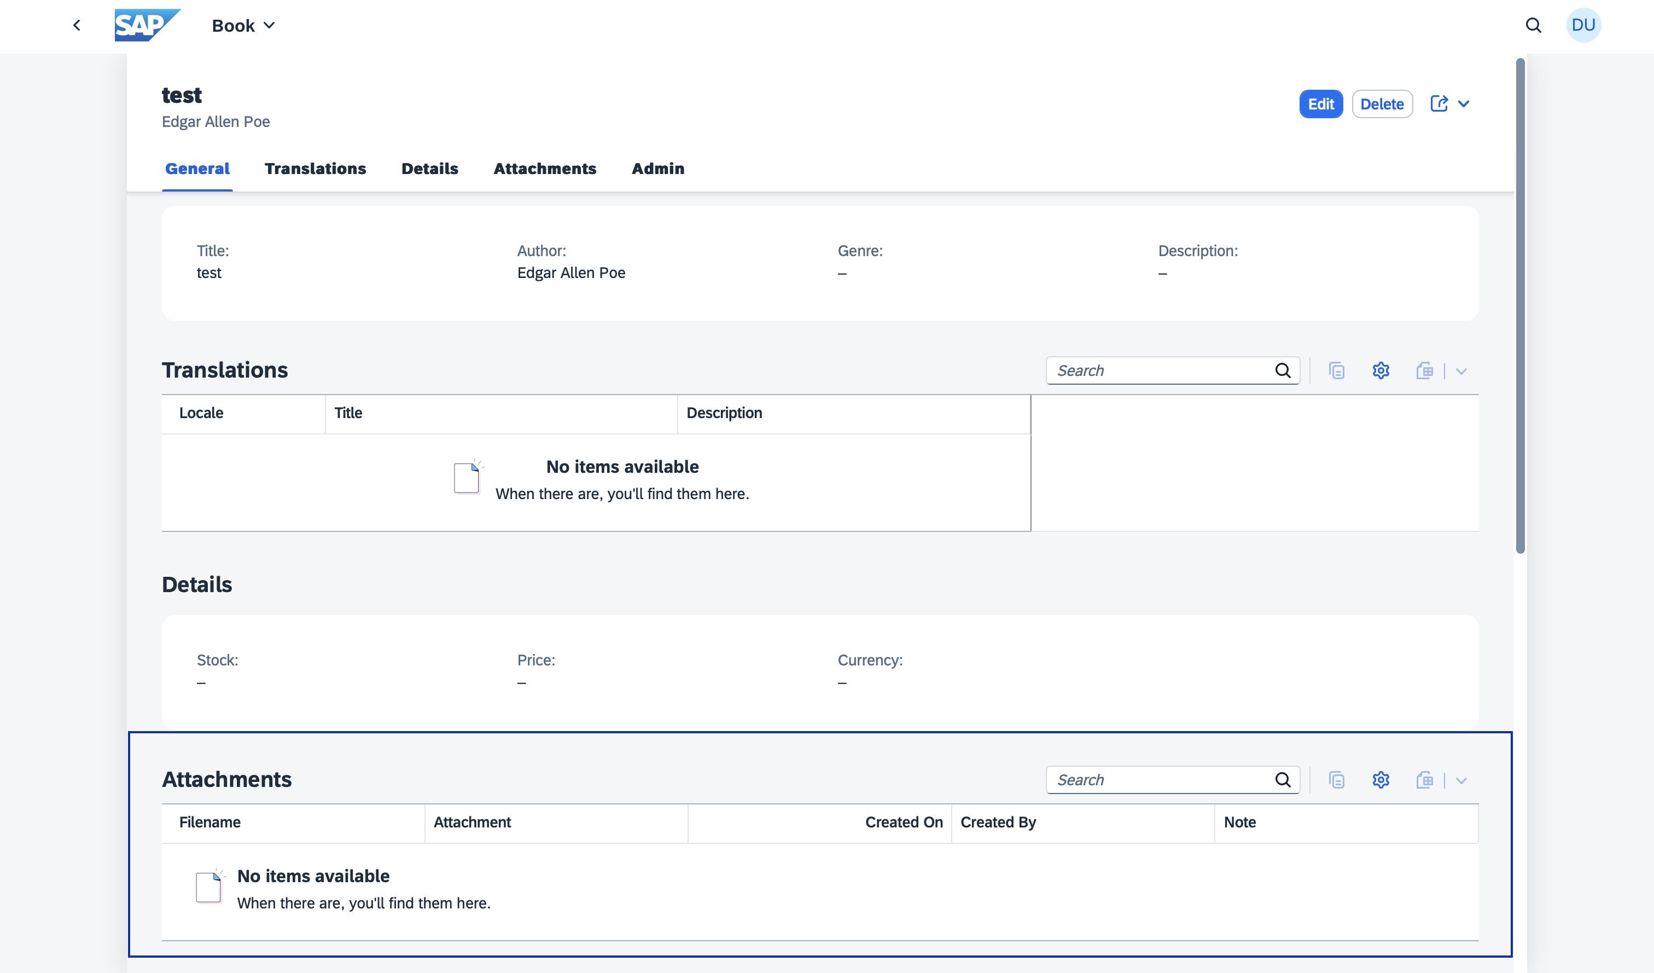Switch to the Admin tab
The width and height of the screenshot is (1654, 973).
[657, 169]
